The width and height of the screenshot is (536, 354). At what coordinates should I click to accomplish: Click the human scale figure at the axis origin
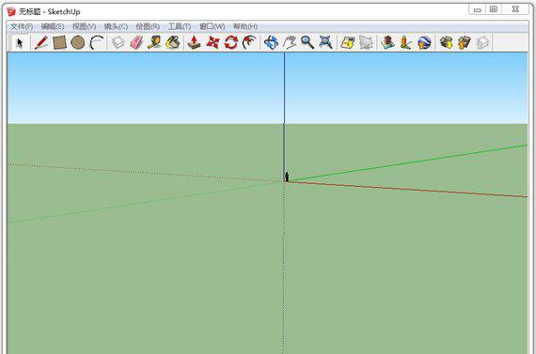(287, 177)
